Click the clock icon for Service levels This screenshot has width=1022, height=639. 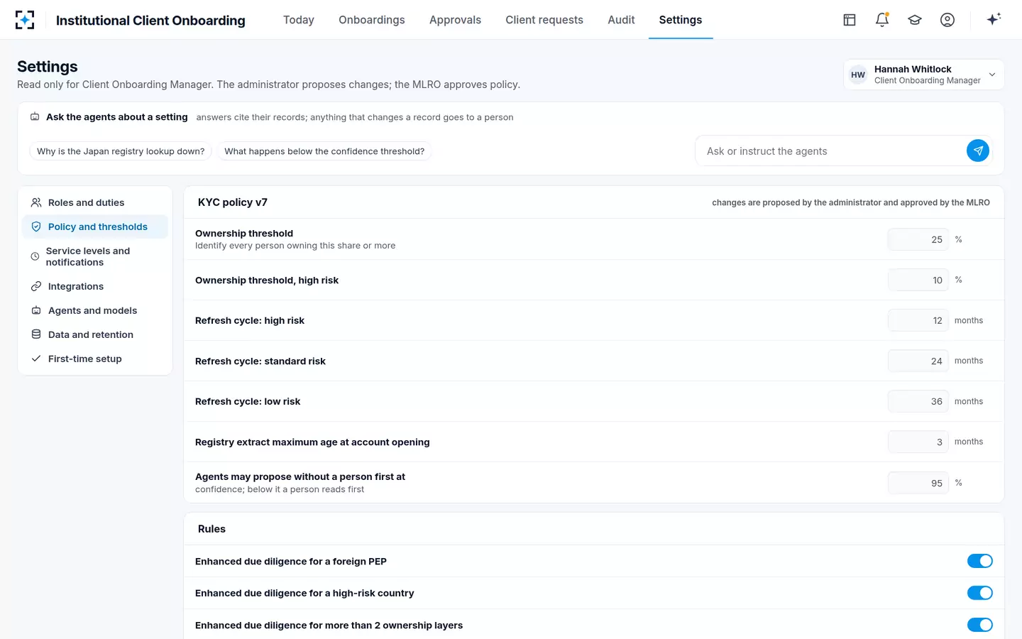tap(35, 256)
